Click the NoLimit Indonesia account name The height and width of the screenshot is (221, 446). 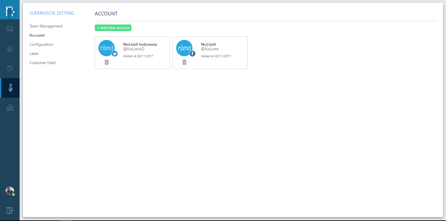[x=140, y=44]
